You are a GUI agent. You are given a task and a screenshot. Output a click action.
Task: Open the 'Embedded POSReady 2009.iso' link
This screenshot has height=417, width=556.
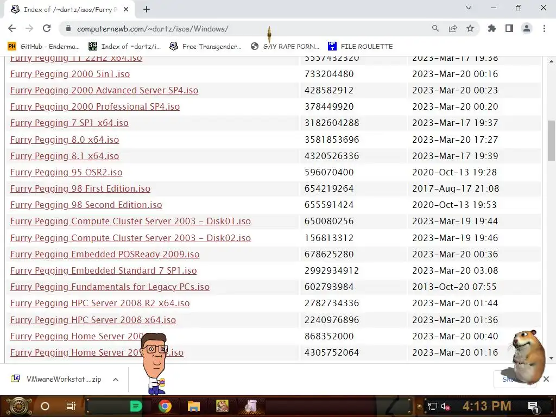[105, 254]
